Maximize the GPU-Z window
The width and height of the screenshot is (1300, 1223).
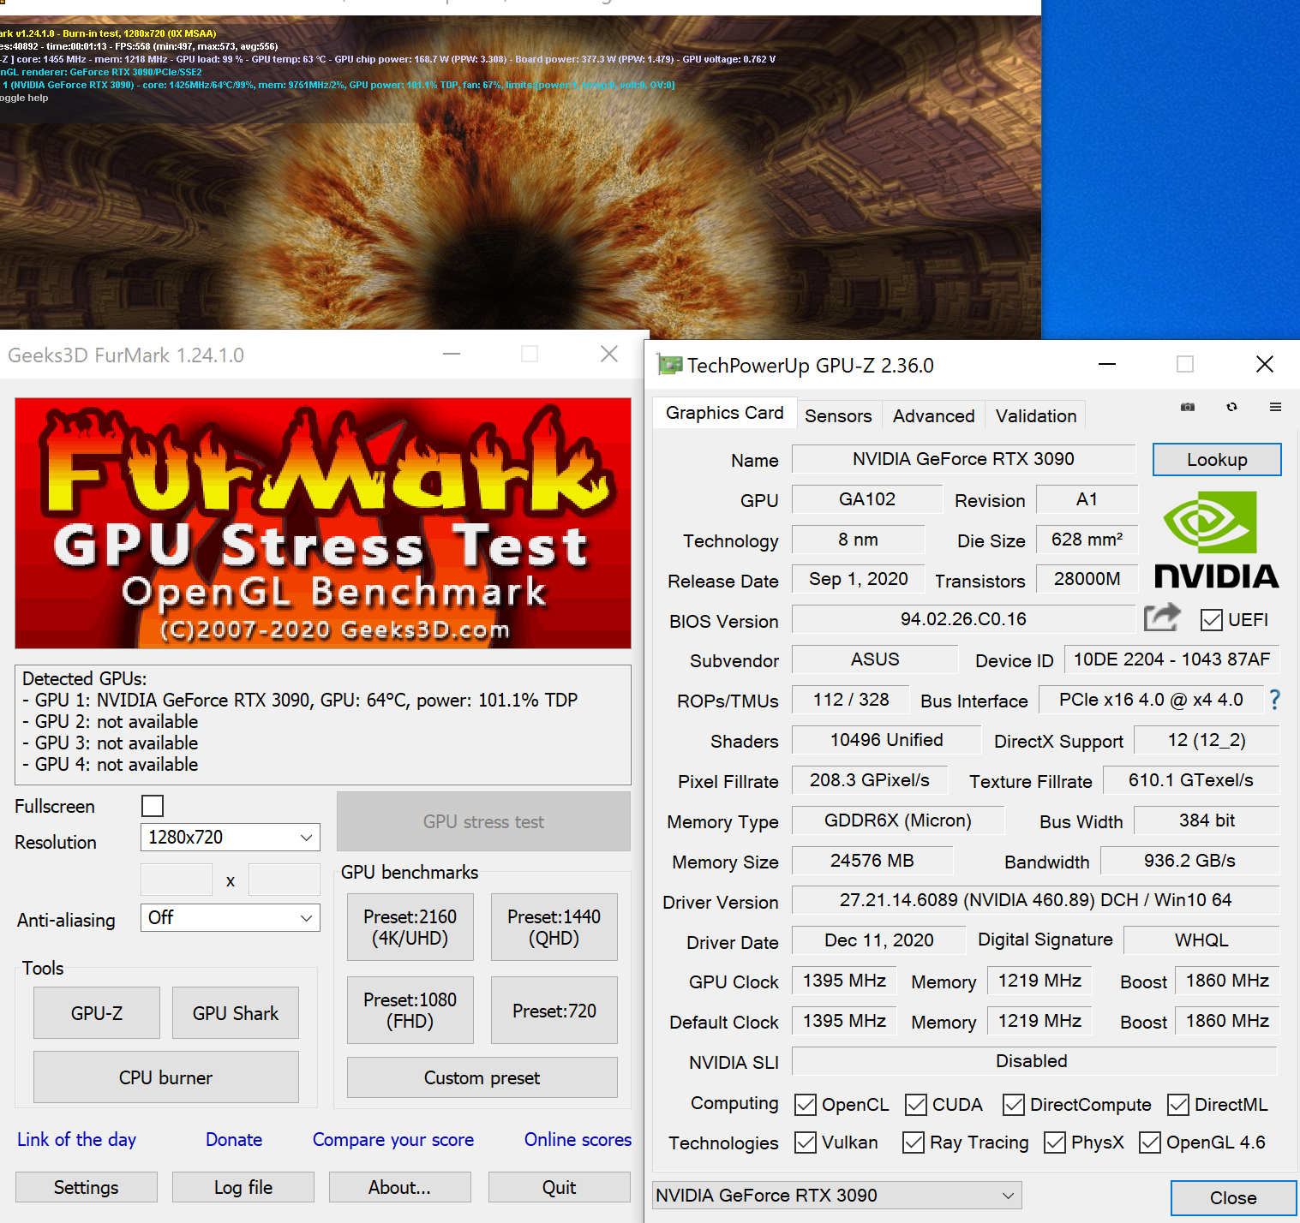[1185, 364]
